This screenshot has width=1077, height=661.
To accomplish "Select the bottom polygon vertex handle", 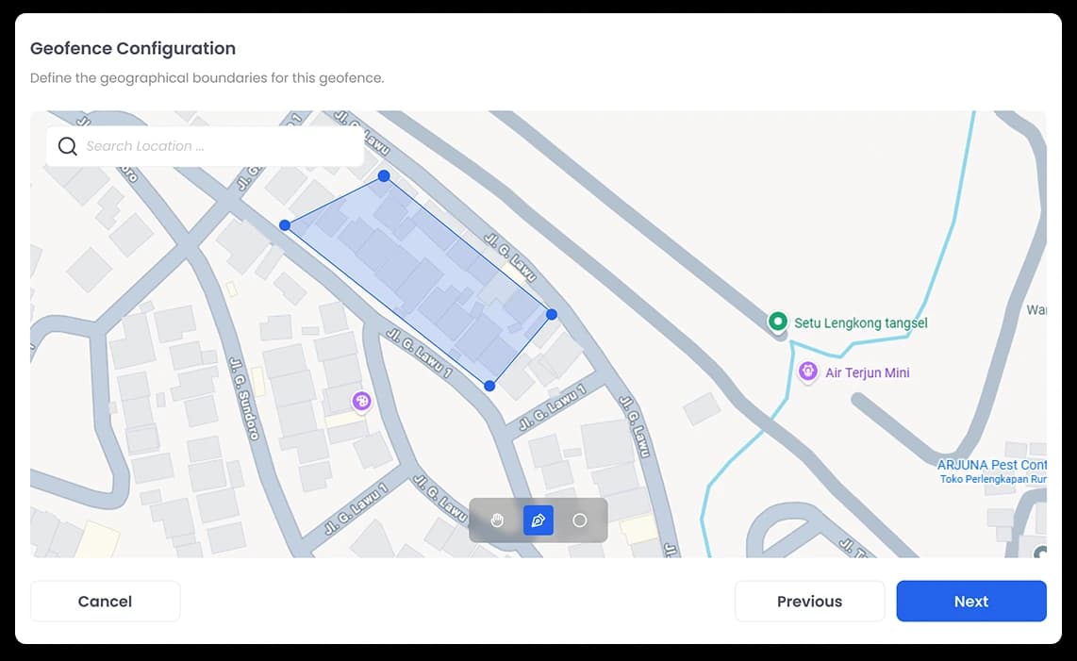I will [x=489, y=387].
